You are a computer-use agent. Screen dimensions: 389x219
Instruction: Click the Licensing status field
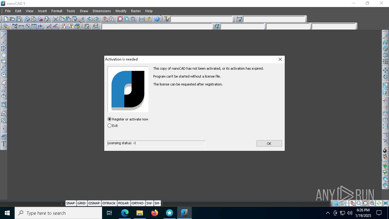point(157,143)
